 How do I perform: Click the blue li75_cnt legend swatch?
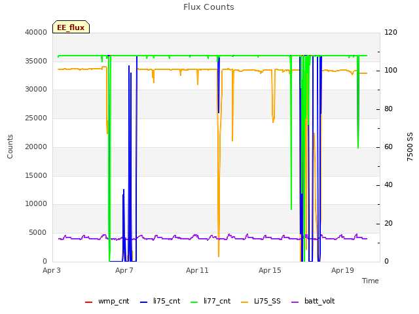click(143, 302)
